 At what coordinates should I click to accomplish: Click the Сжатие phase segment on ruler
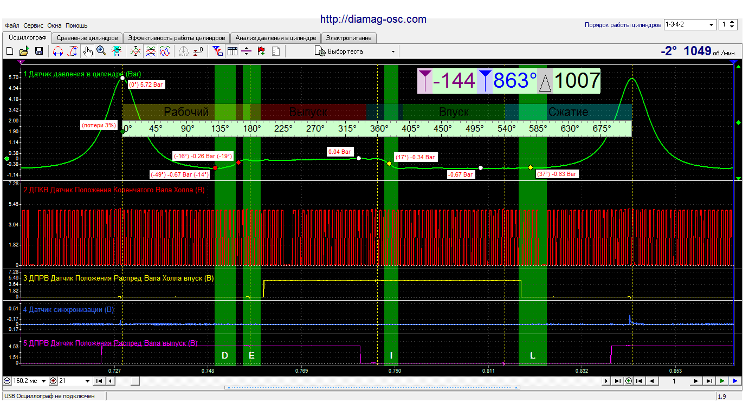point(568,112)
